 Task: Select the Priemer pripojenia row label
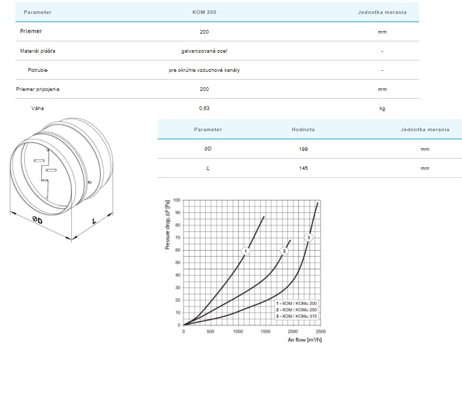tap(38, 89)
